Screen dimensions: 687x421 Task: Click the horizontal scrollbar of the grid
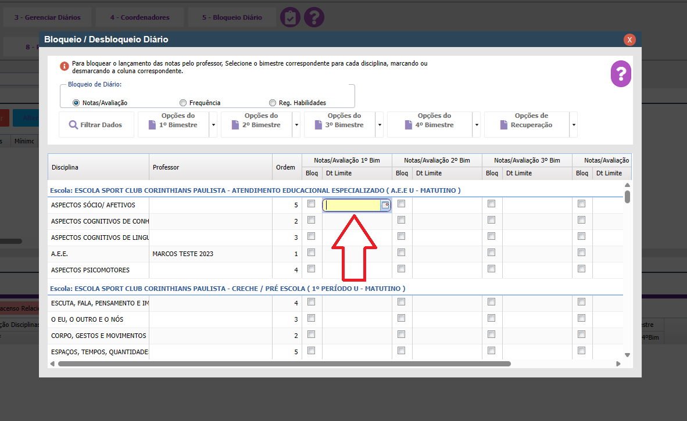tap(284, 364)
